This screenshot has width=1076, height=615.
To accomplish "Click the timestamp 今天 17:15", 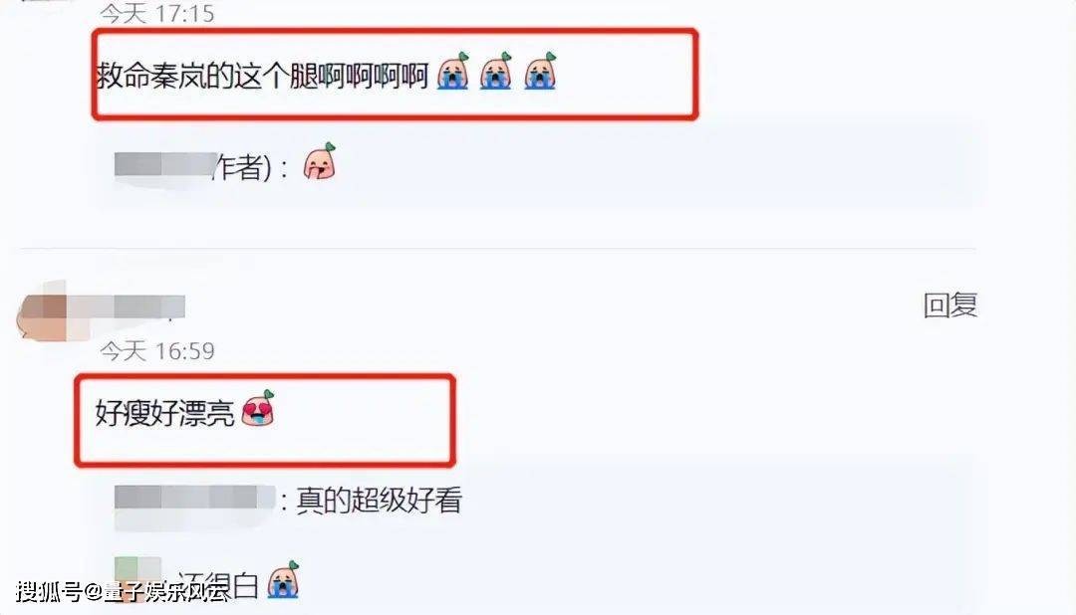I will pyautogui.click(x=157, y=13).
